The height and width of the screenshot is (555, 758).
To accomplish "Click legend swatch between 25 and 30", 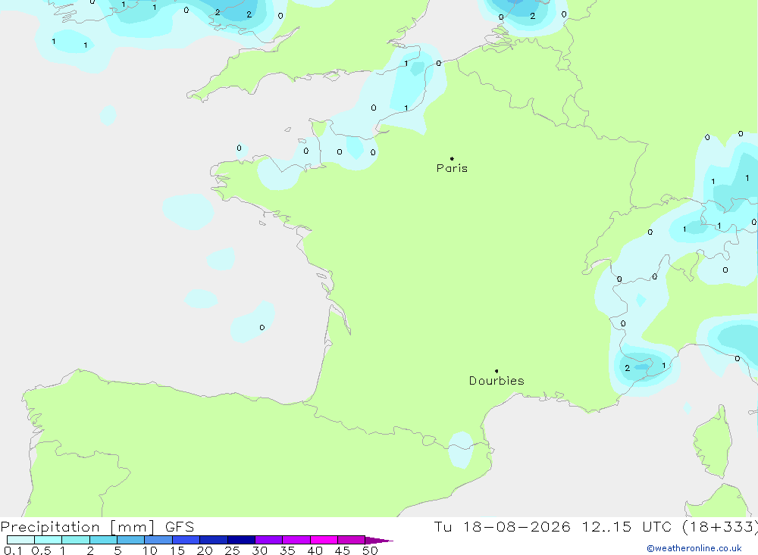I will coord(241,540).
